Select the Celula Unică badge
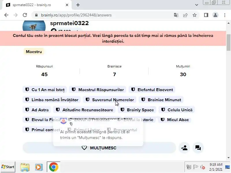Screen dimensions: 231x173 click(177, 110)
